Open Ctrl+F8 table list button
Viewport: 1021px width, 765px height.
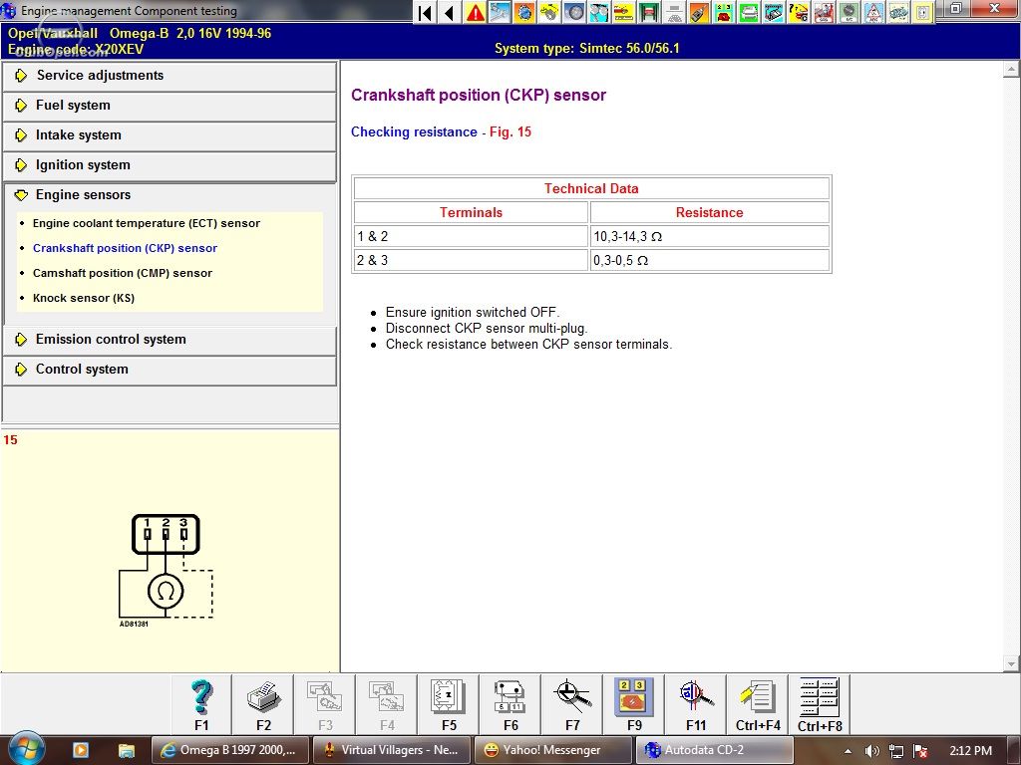click(x=820, y=705)
